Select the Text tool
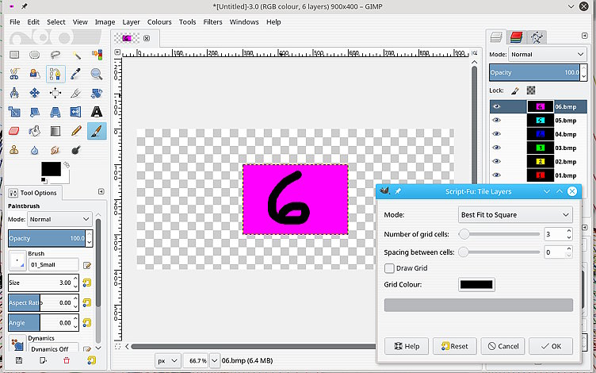The height and width of the screenshot is (373, 596). 97,112
